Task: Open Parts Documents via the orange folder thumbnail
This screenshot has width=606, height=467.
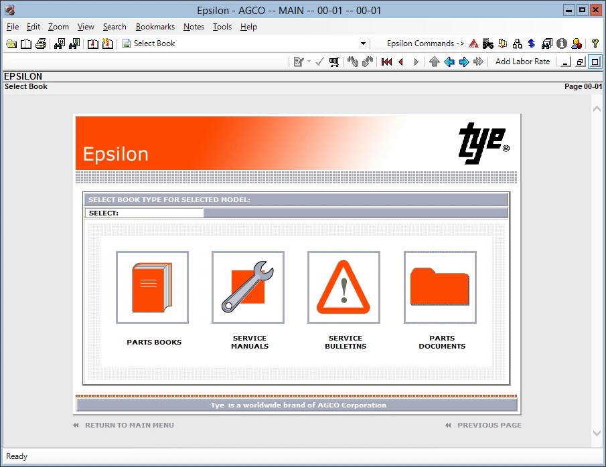Action: point(440,288)
